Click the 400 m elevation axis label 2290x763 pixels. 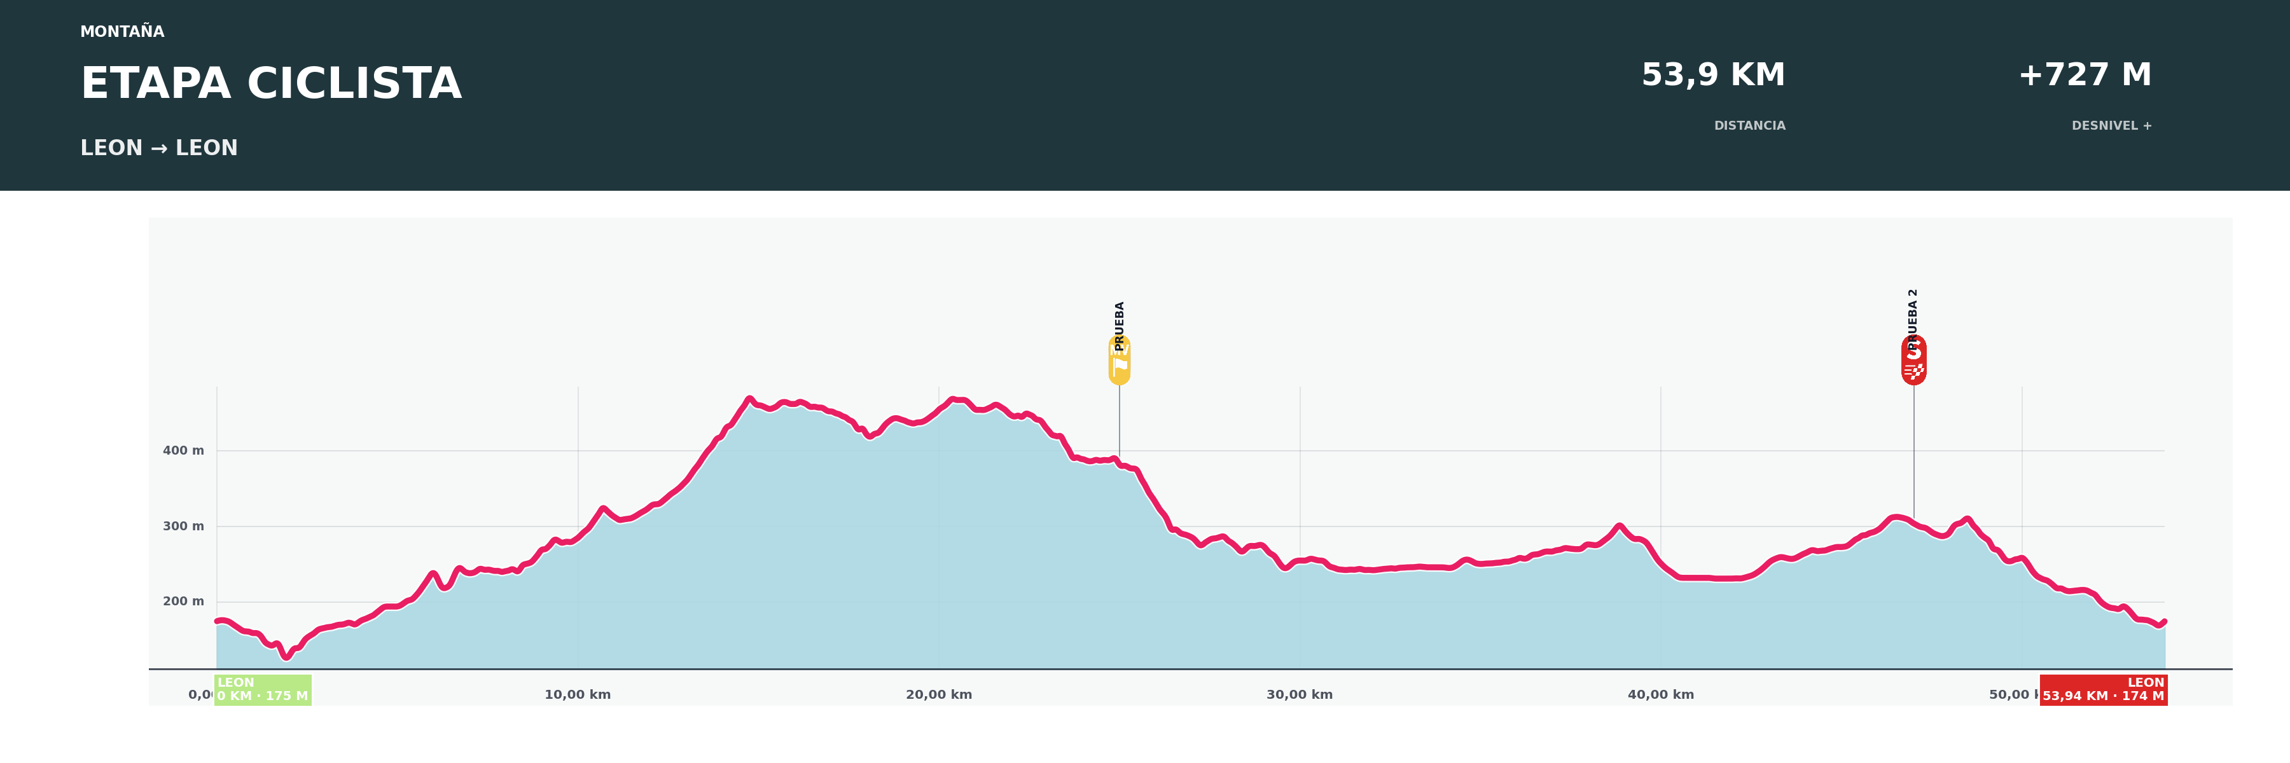pyautogui.click(x=183, y=450)
